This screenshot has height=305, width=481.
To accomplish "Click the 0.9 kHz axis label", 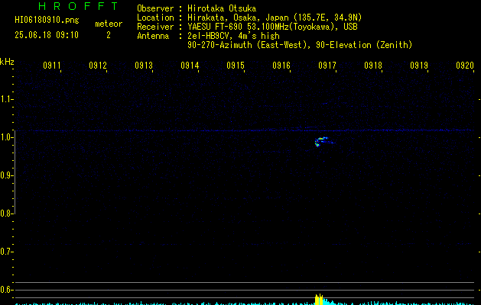I will (x=6, y=175).
